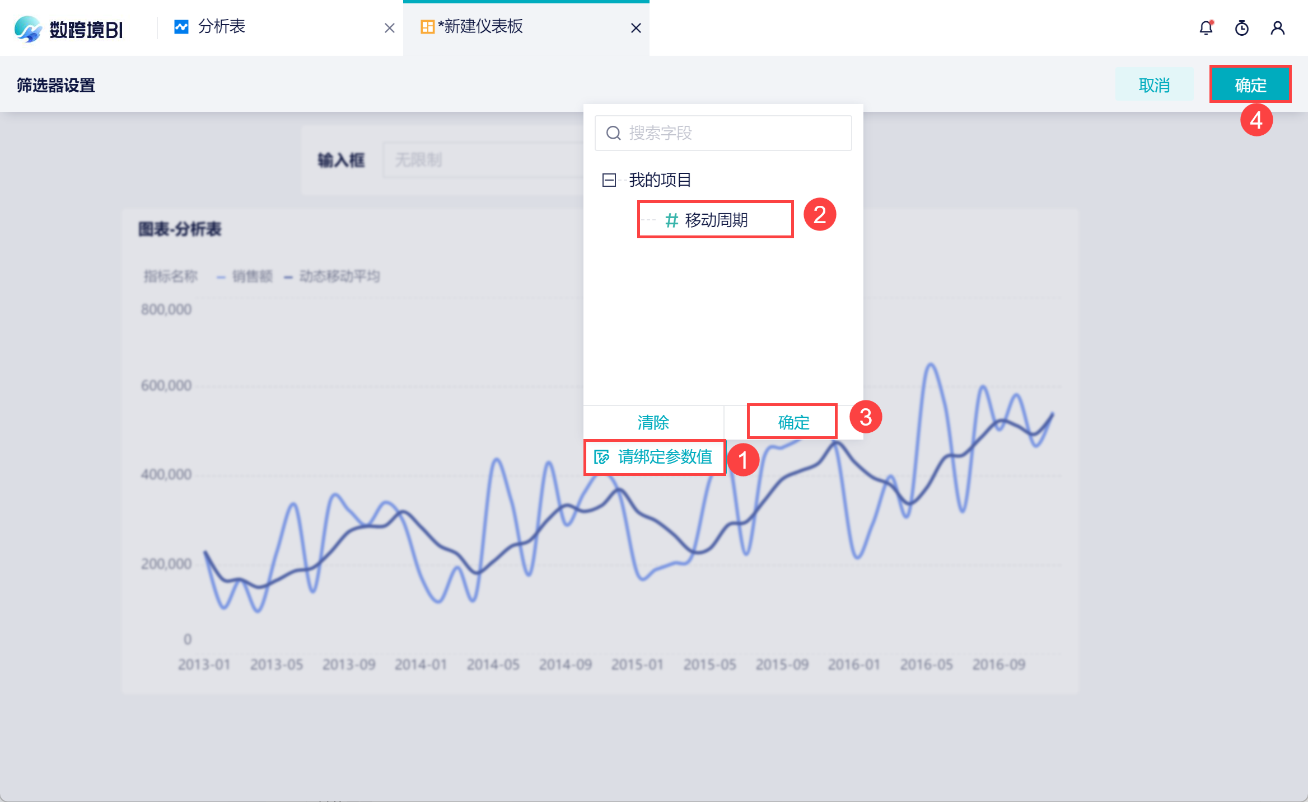Switch to the 分析表 tab
Image resolution: width=1308 pixels, height=802 pixels.
point(222,27)
